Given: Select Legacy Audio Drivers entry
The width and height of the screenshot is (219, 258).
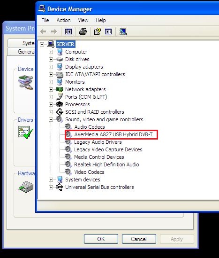Looking at the screenshot, I should (x=98, y=142).
